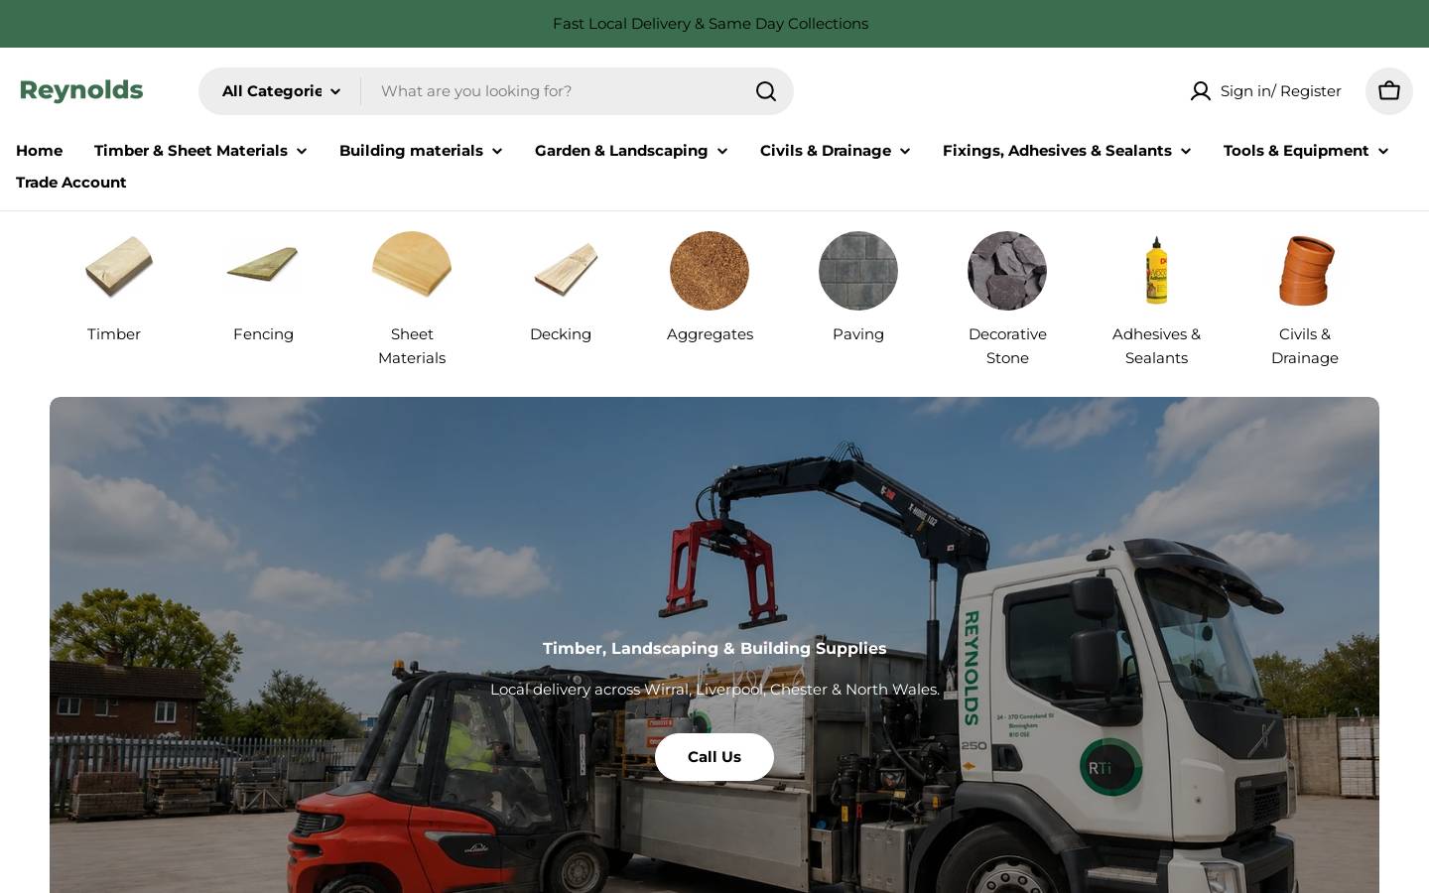Click the Paving category label
Screen dimensions: 1429x893
tap(858, 334)
